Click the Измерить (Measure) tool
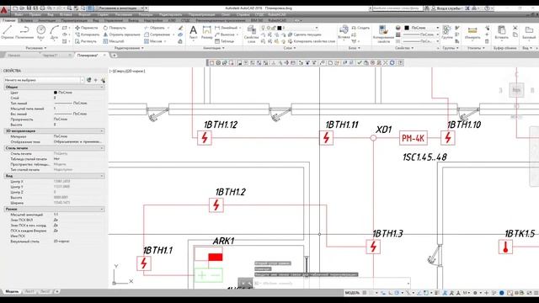The image size is (539, 303). pos(472,33)
